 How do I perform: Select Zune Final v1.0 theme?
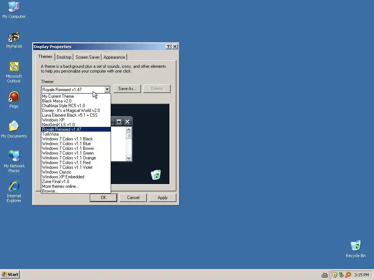point(76,182)
